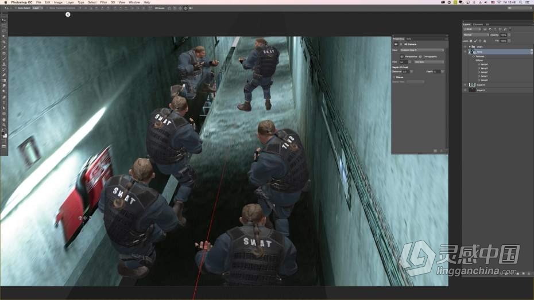
Task: Switch to the Info tab
Action: 409,39
